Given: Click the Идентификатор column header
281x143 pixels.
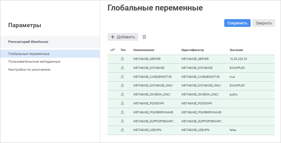Looking at the screenshot, I should click(x=193, y=50).
